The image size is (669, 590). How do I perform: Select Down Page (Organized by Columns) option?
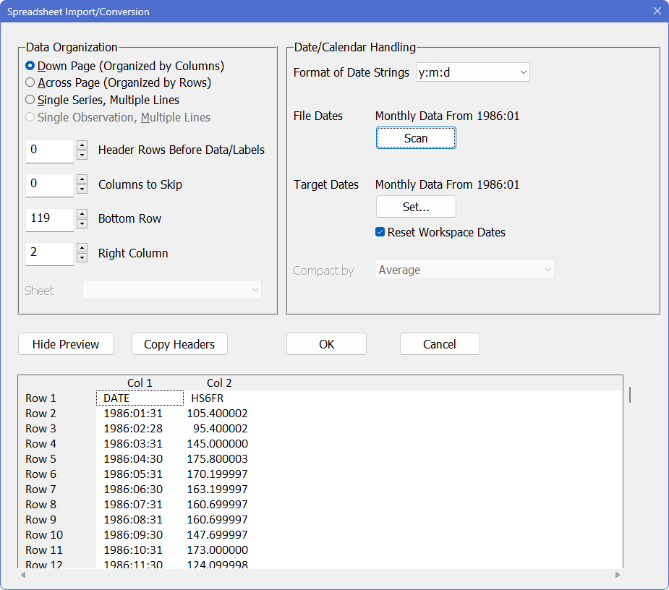click(30, 66)
